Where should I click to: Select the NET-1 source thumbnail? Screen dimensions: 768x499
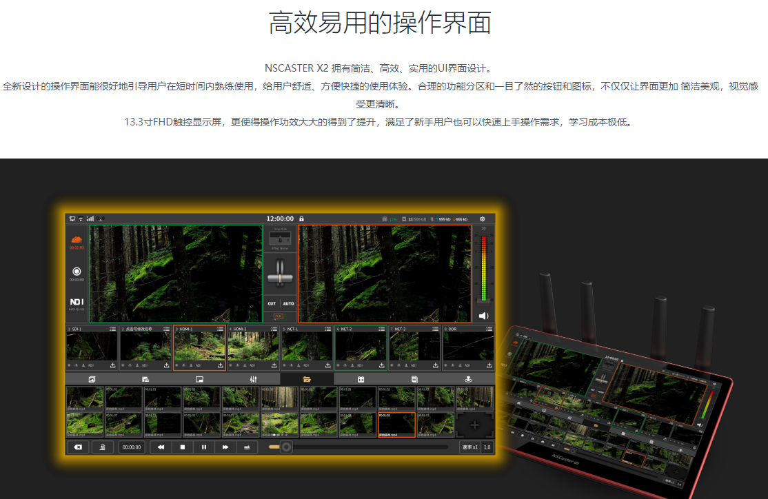tap(307, 347)
